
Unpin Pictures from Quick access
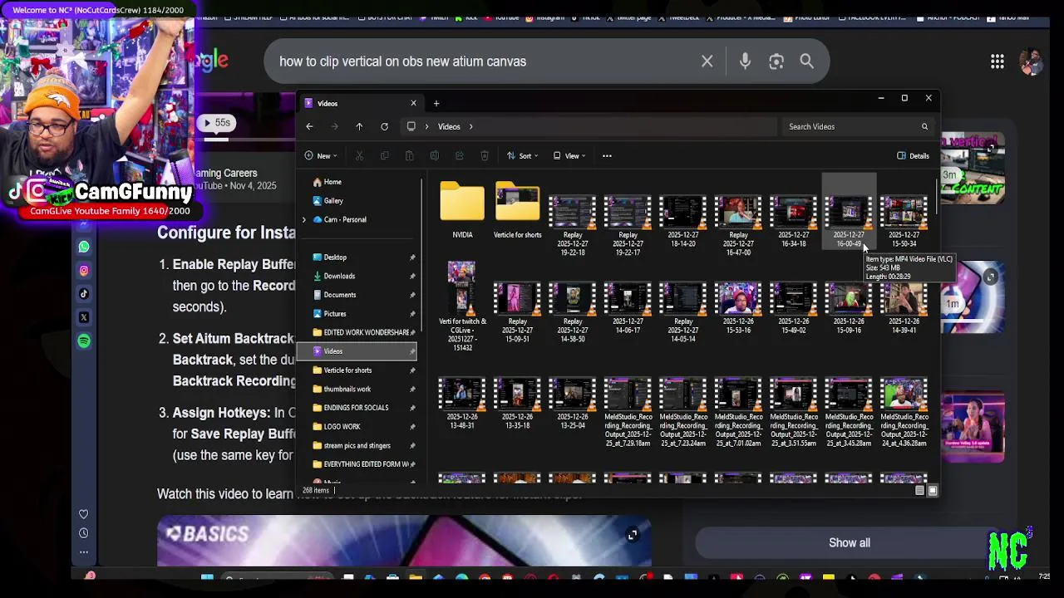click(412, 314)
